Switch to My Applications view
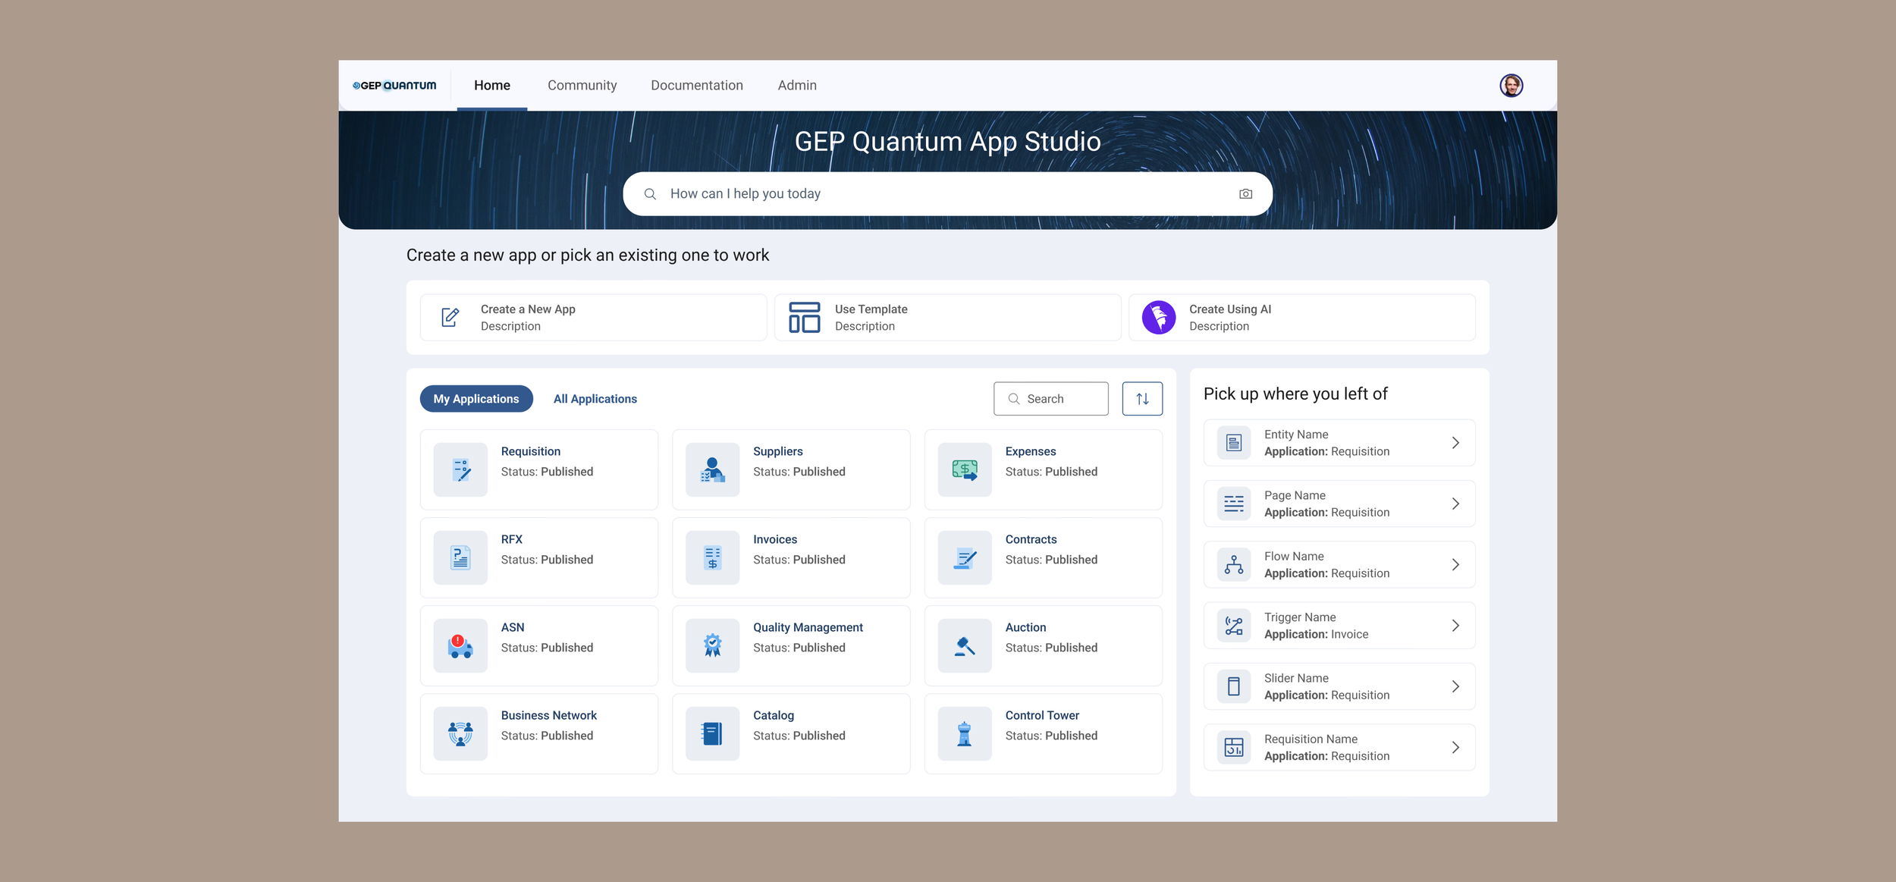Screen dimensions: 1896x882 click(476, 399)
